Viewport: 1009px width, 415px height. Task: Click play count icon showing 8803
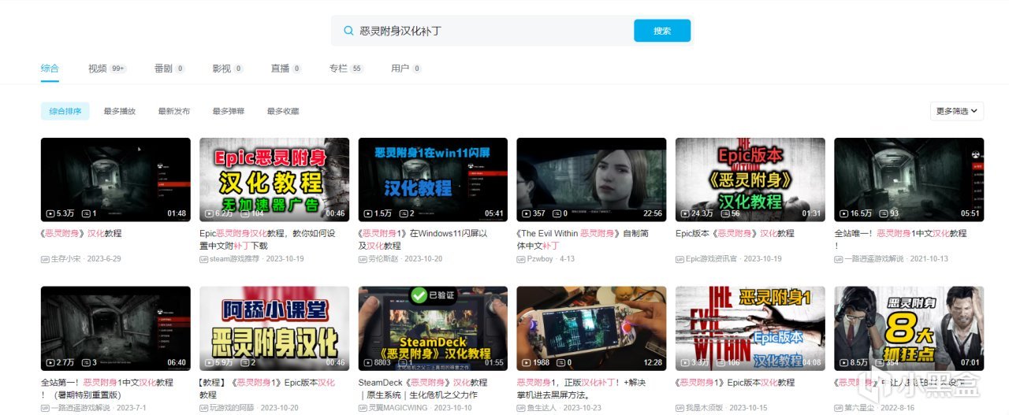(x=368, y=362)
